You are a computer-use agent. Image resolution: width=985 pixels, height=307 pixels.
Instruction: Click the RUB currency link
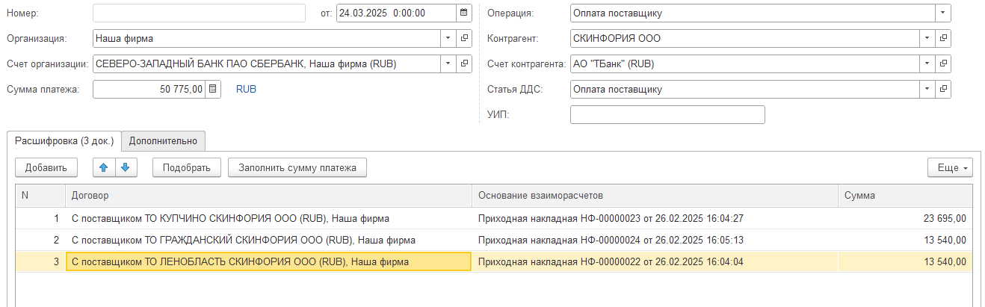(246, 90)
